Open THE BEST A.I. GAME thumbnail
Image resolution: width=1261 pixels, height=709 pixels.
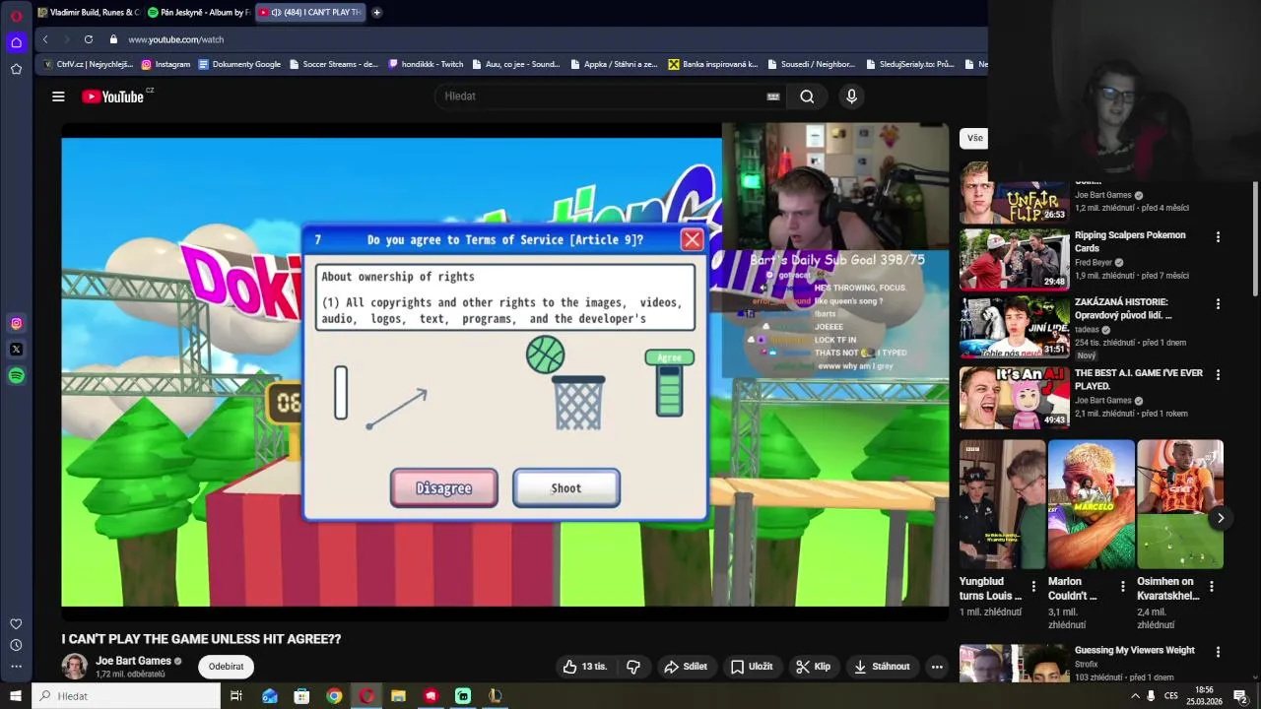tap(1014, 398)
